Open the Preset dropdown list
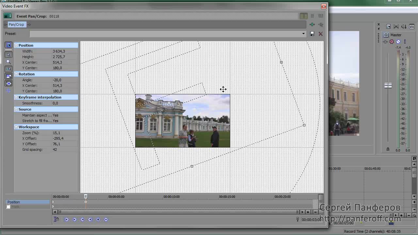Screen dimensions: 418x235 coord(303,34)
